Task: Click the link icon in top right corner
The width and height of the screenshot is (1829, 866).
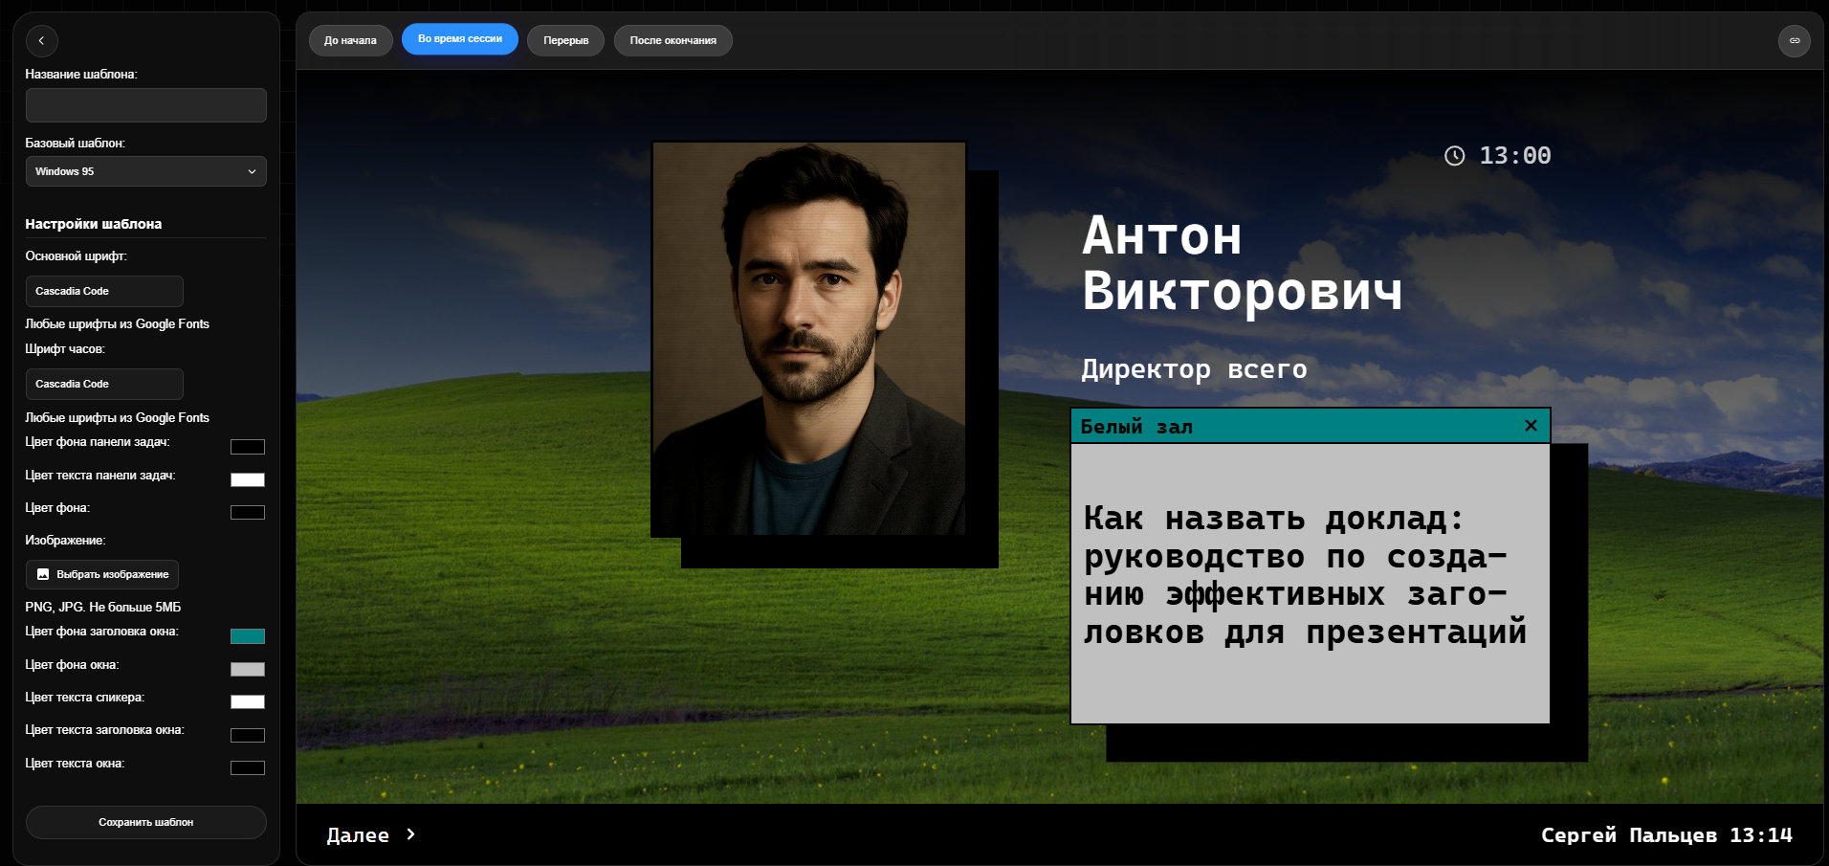Action: pyautogui.click(x=1794, y=41)
